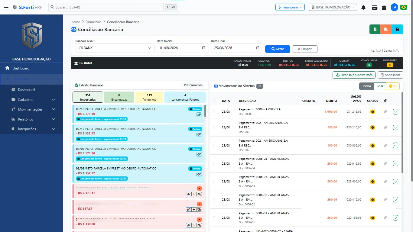Print the bank reconciliation
The height and width of the screenshot is (232, 413).
[x=398, y=29]
